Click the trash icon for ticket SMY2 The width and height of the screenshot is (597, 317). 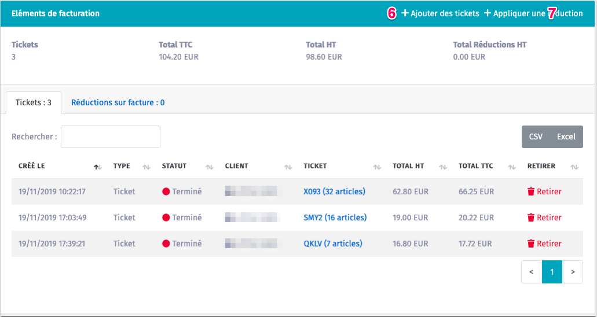coord(530,218)
